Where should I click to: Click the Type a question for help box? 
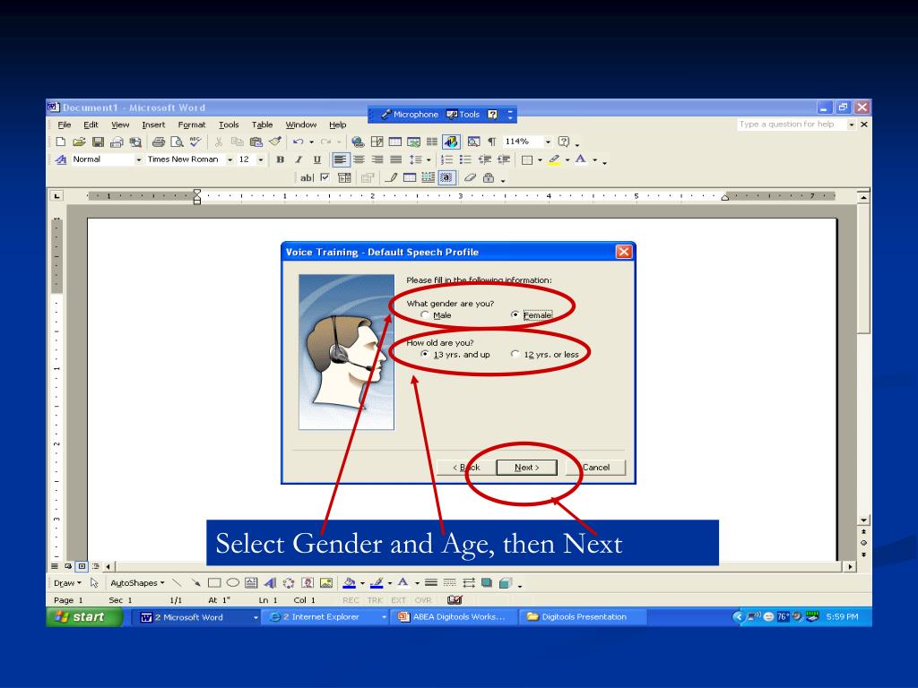point(792,124)
